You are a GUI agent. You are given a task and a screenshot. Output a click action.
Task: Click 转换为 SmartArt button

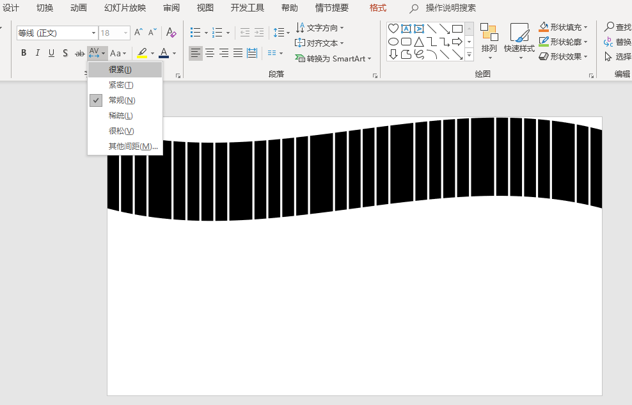pyautogui.click(x=333, y=58)
